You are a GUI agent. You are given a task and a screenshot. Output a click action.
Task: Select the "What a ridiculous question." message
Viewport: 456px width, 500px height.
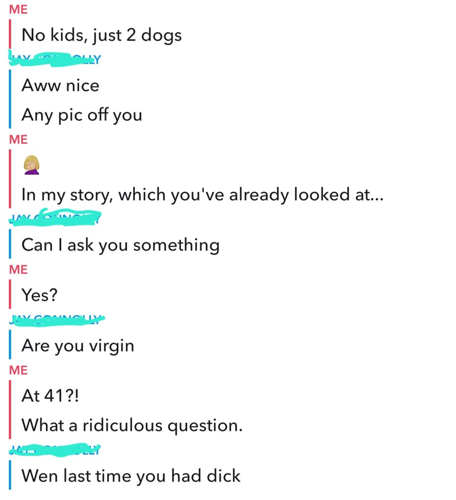click(132, 425)
